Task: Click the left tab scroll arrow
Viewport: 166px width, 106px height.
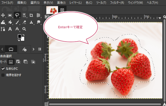Action: pyautogui.click(x=2, y=49)
